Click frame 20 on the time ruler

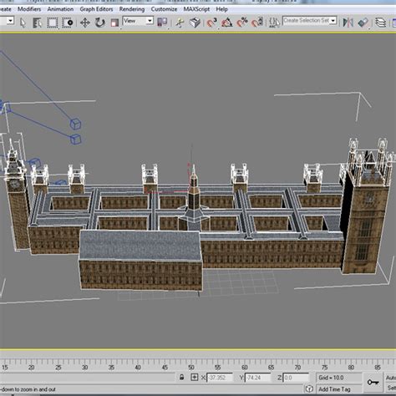(x=31, y=368)
